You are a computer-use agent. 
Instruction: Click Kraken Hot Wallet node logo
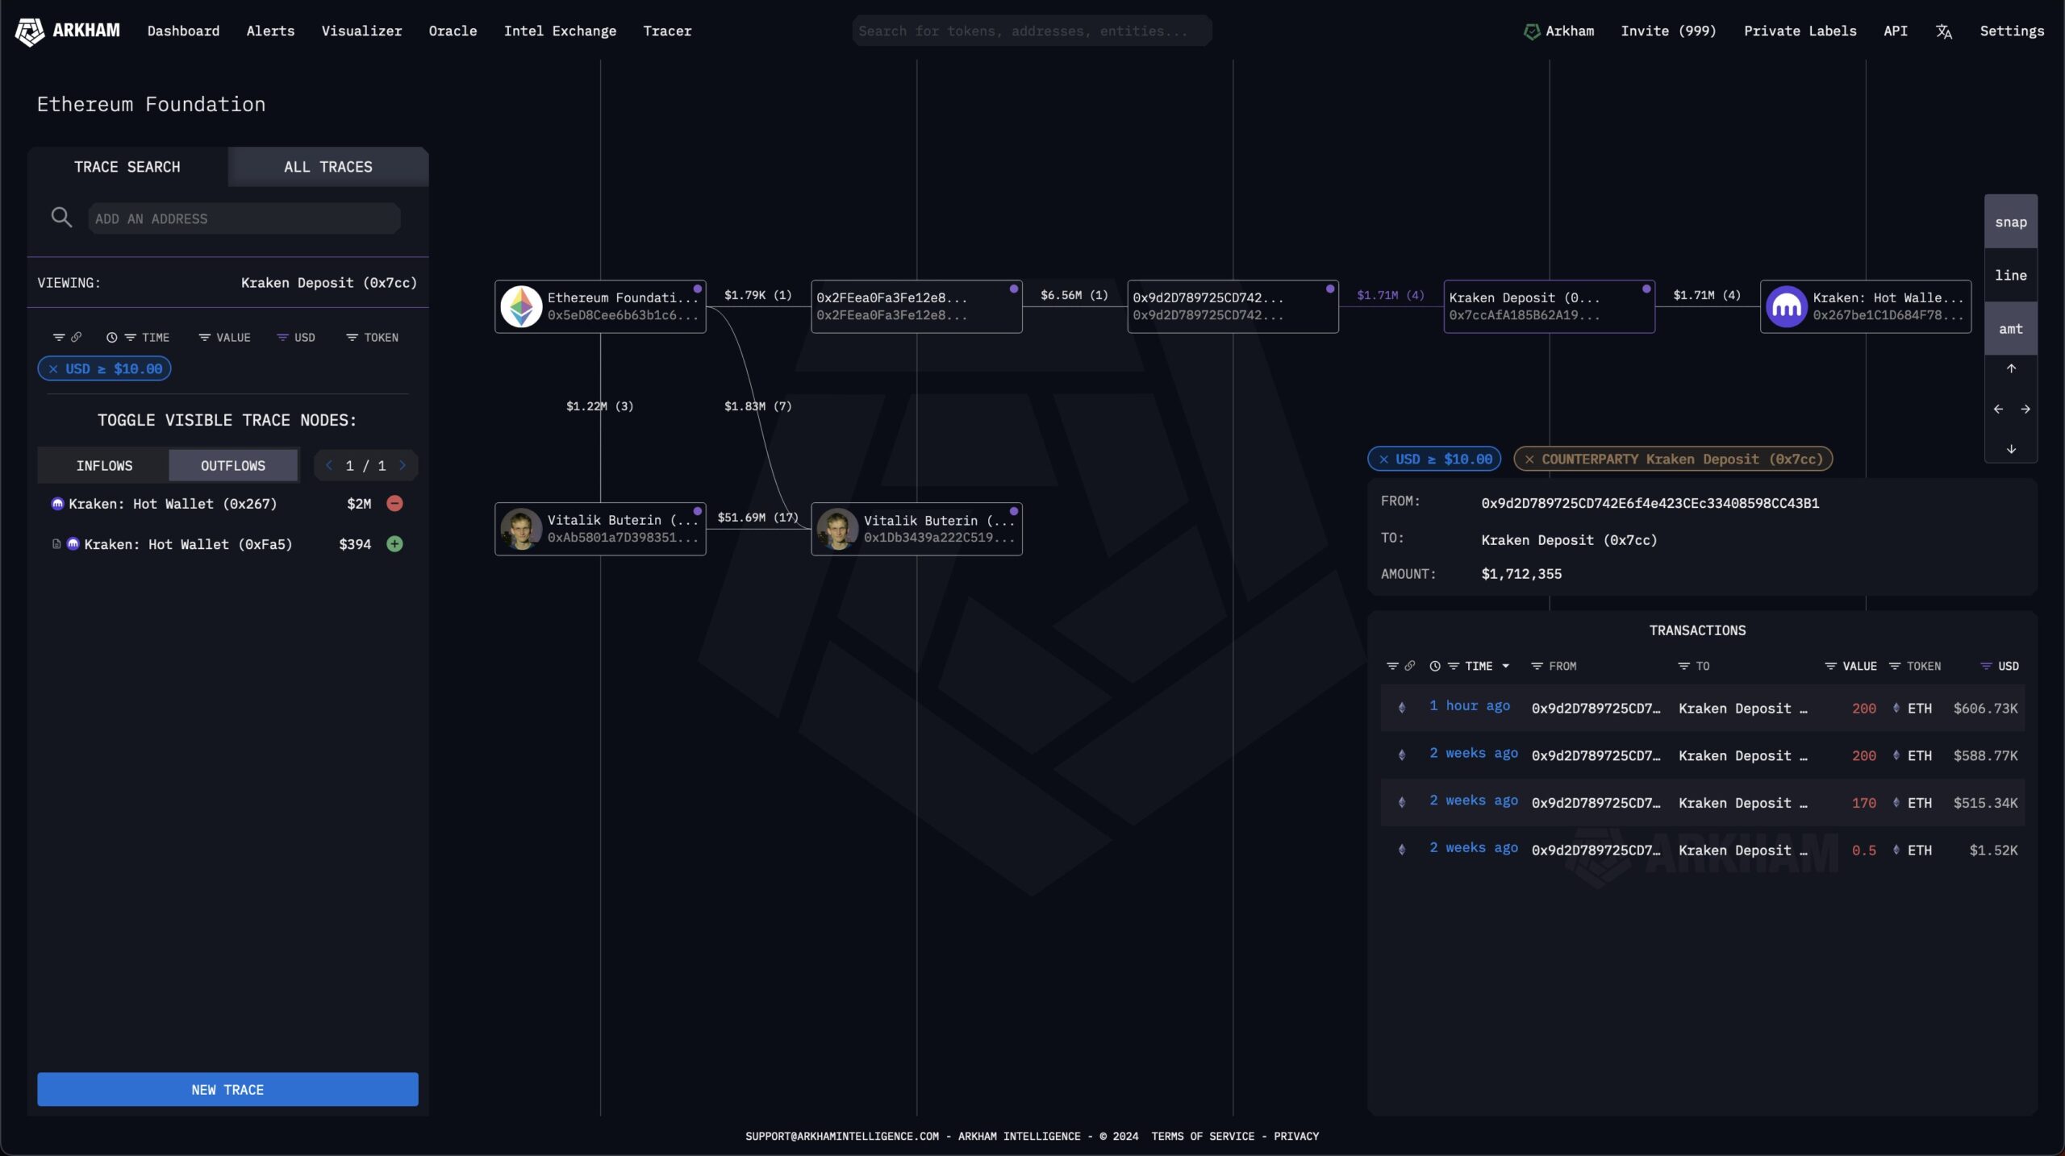coord(1786,306)
